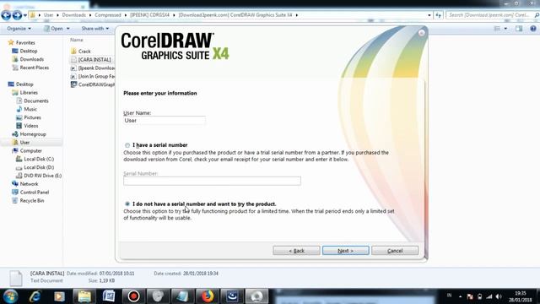Select the Desktop root tree item
The image size is (540, 304).
coord(20,84)
